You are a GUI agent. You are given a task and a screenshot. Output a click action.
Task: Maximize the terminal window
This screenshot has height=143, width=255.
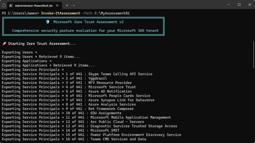coord(239,5)
